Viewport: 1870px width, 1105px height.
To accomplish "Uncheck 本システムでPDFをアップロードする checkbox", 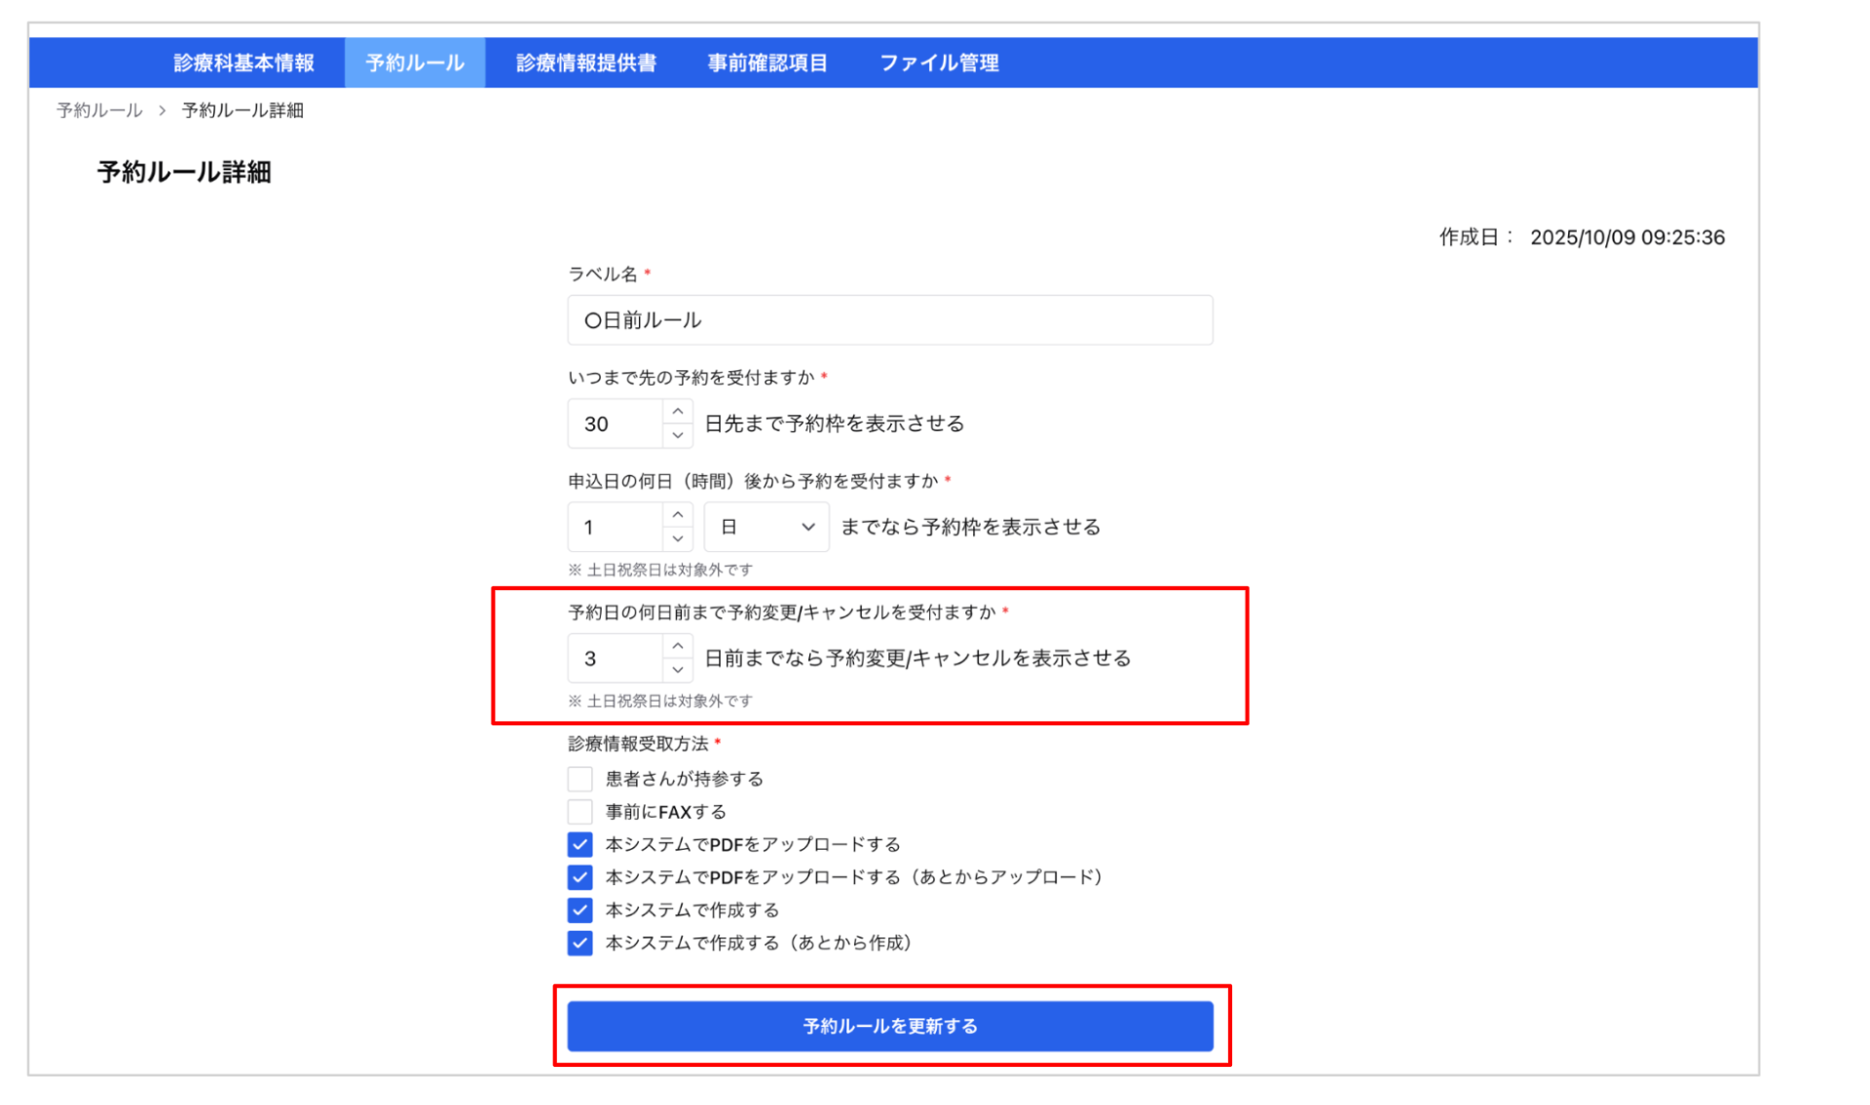I will click(580, 844).
